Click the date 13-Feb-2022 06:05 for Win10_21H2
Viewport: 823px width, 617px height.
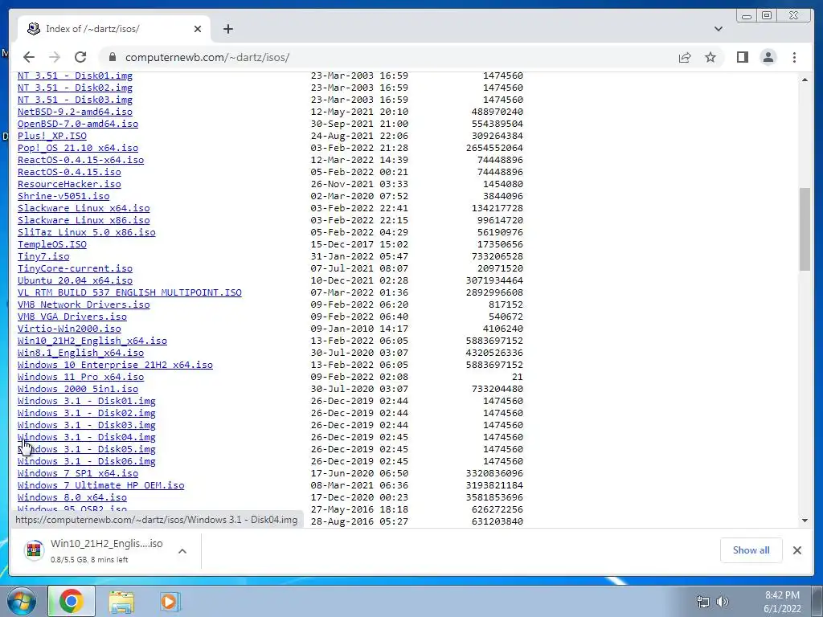pyautogui.click(x=359, y=341)
